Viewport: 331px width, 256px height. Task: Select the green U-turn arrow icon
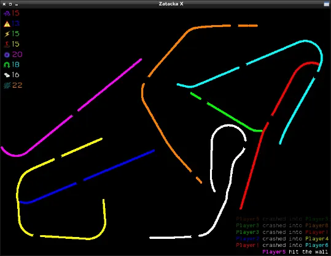coord(7,65)
